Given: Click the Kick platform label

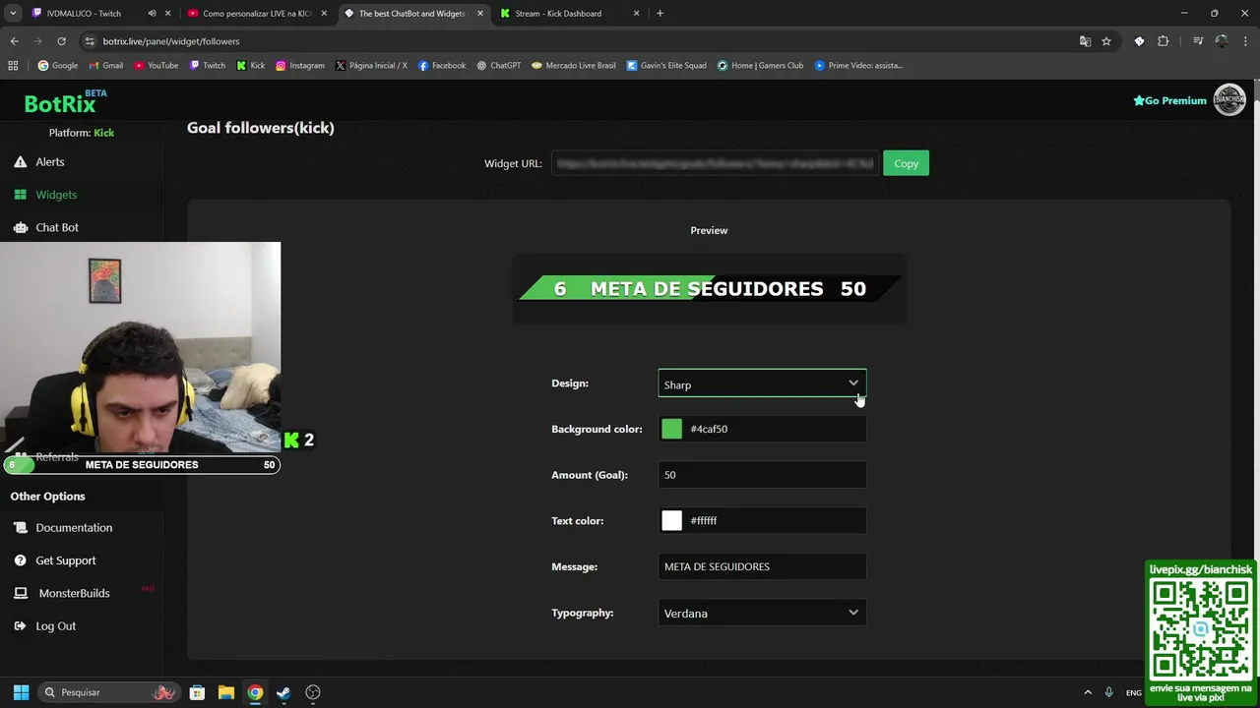Looking at the screenshot, I should [x=103, y=133].
